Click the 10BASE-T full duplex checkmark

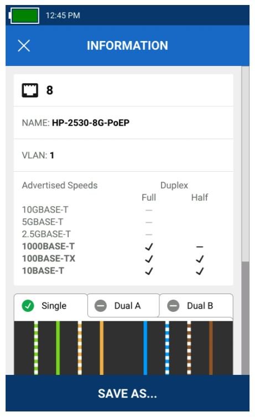(149, 271)
